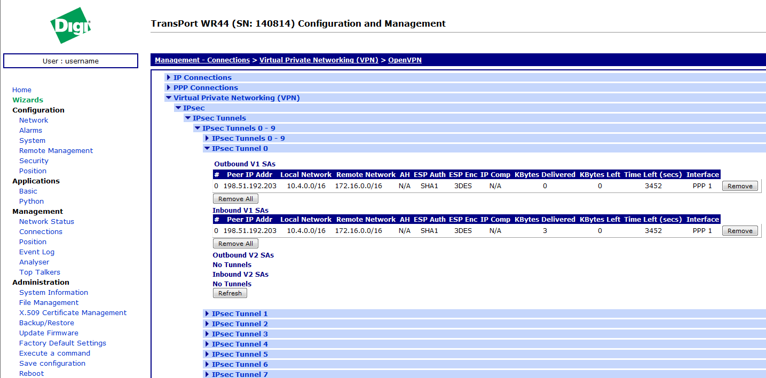Remove the outbound V1 SA entry
The width and height of the screenshot is (766, 378).
pos(740,186)
